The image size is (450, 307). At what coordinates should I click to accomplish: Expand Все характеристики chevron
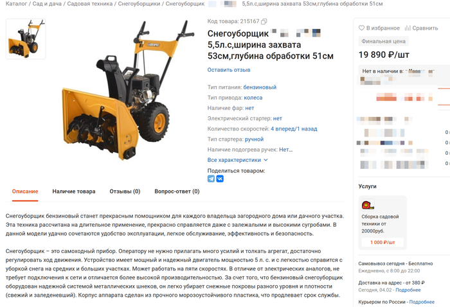pos(265,160)
